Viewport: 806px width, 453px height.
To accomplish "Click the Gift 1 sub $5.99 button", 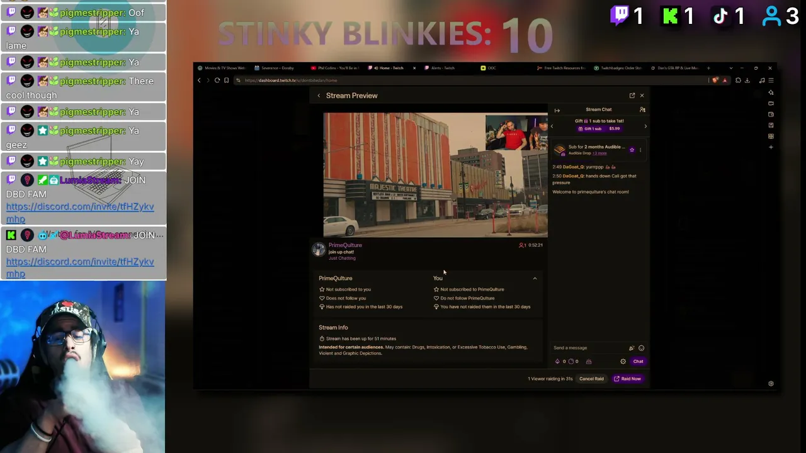I will 599,129.
